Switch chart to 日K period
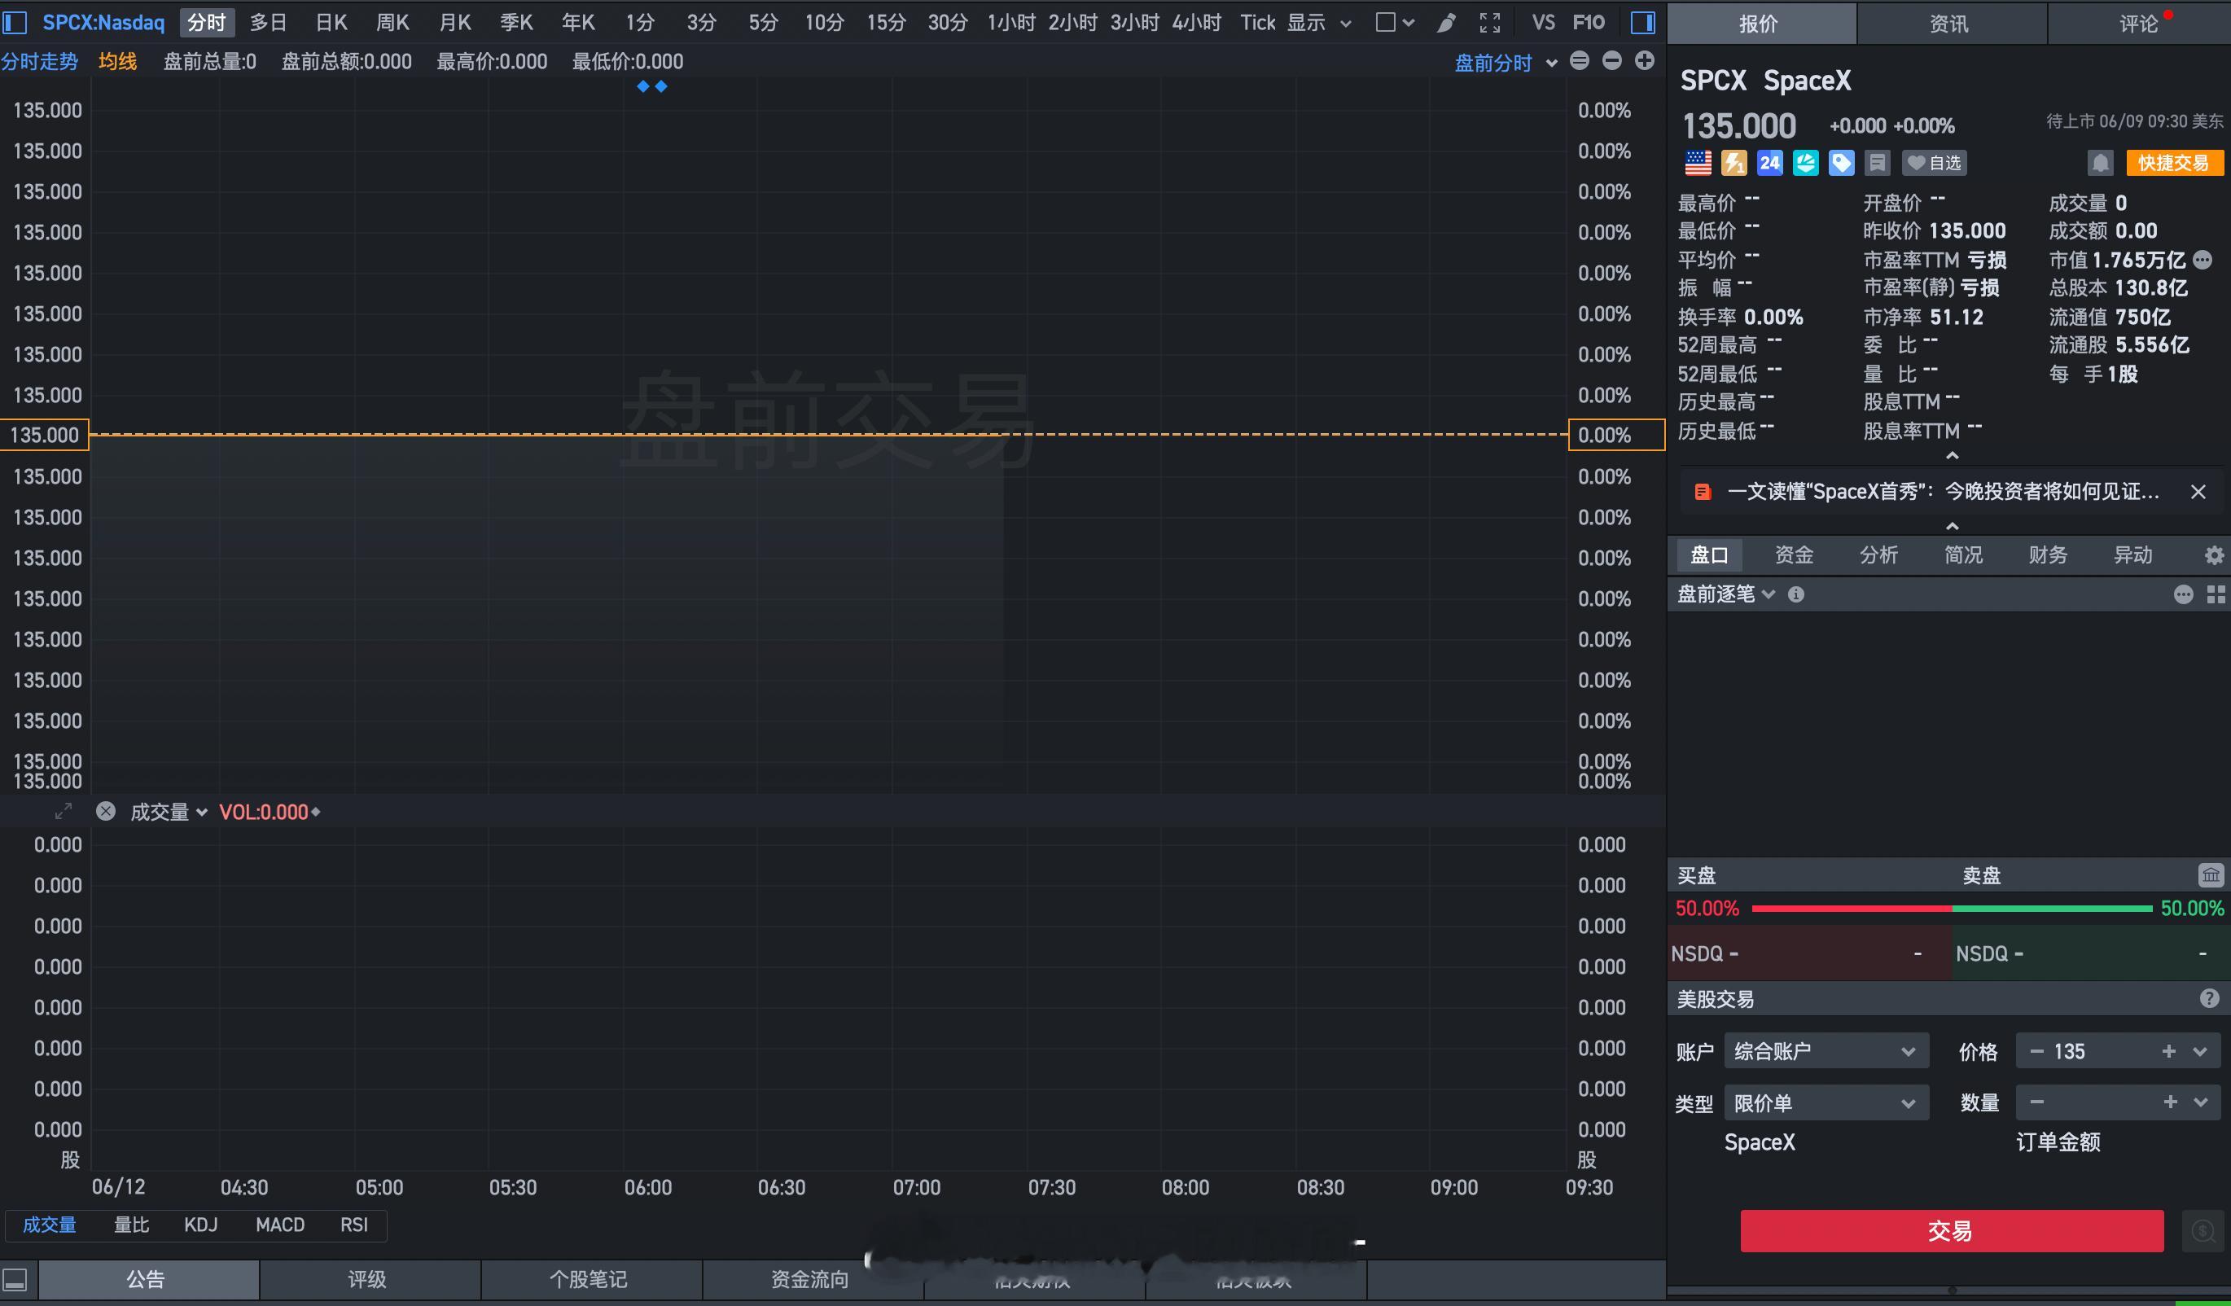Viewport: 2231px width, 1306px height. pos(332,22)
